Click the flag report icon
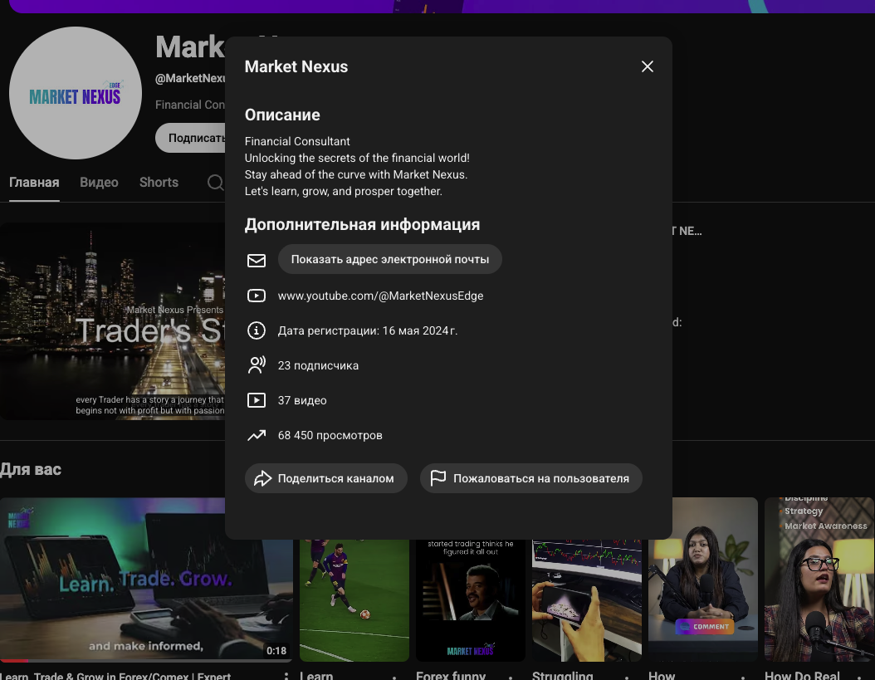Screen dimensions: 875x680 pos(438,478)
